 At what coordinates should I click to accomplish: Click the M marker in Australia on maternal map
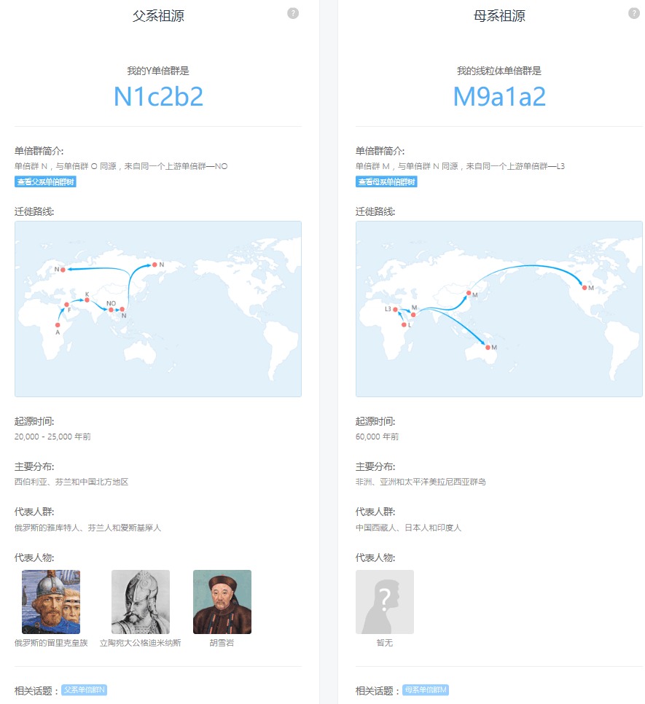486,347
